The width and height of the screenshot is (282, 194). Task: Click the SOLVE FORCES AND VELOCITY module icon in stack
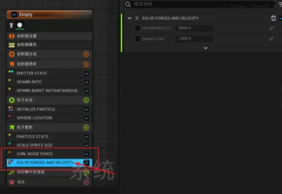(x=11, y=162)
